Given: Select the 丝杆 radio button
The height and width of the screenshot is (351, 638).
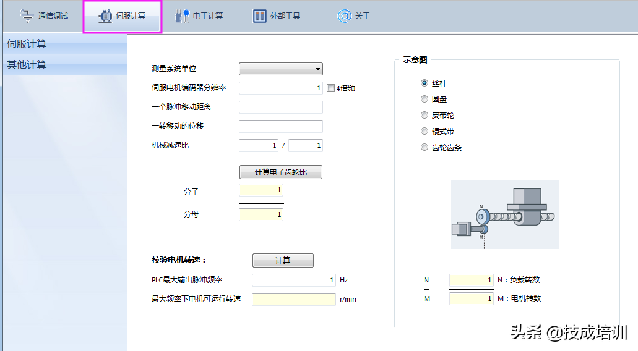Looking at the screenshot, I should point(424,83).
